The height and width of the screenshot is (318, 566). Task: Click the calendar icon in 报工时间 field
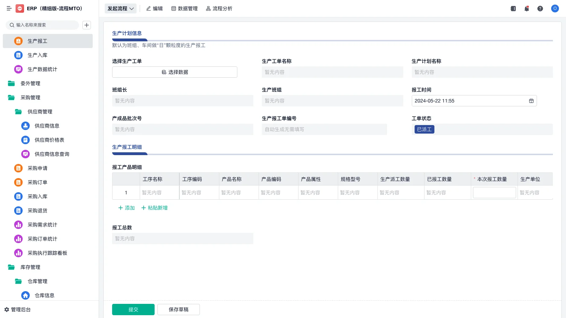click(531, 101)
